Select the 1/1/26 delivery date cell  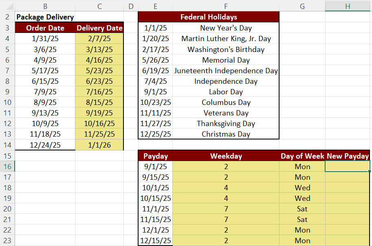tap(99, 145)
